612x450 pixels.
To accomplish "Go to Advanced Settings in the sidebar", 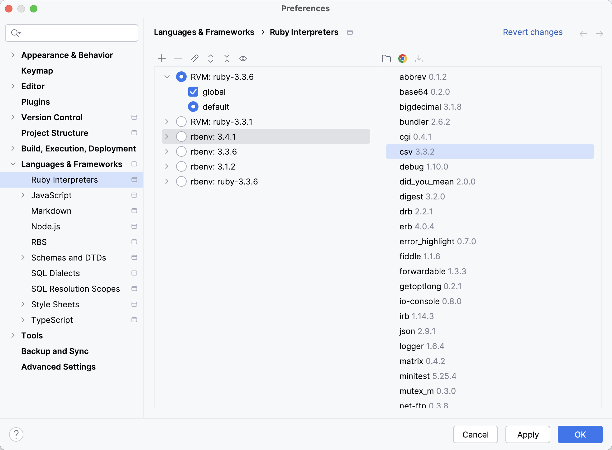I will (x=58, y=366).
